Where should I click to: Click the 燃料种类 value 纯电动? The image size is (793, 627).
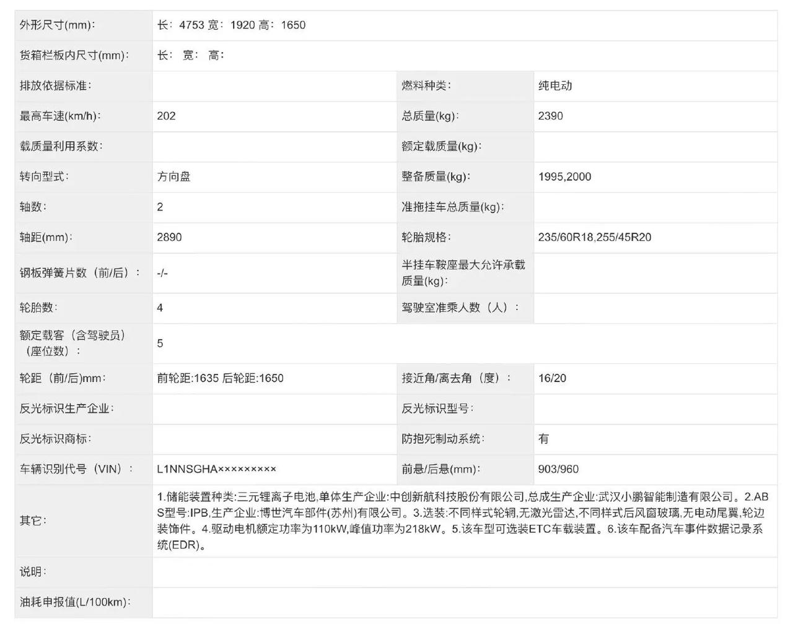(555, 86)
